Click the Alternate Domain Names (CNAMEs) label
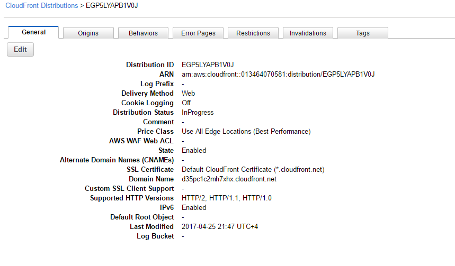The image size is (455, 266). pos(117,160)
